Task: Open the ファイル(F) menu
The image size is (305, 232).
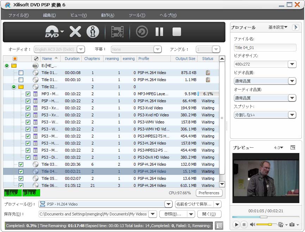Action: click(x=18, y=15)
